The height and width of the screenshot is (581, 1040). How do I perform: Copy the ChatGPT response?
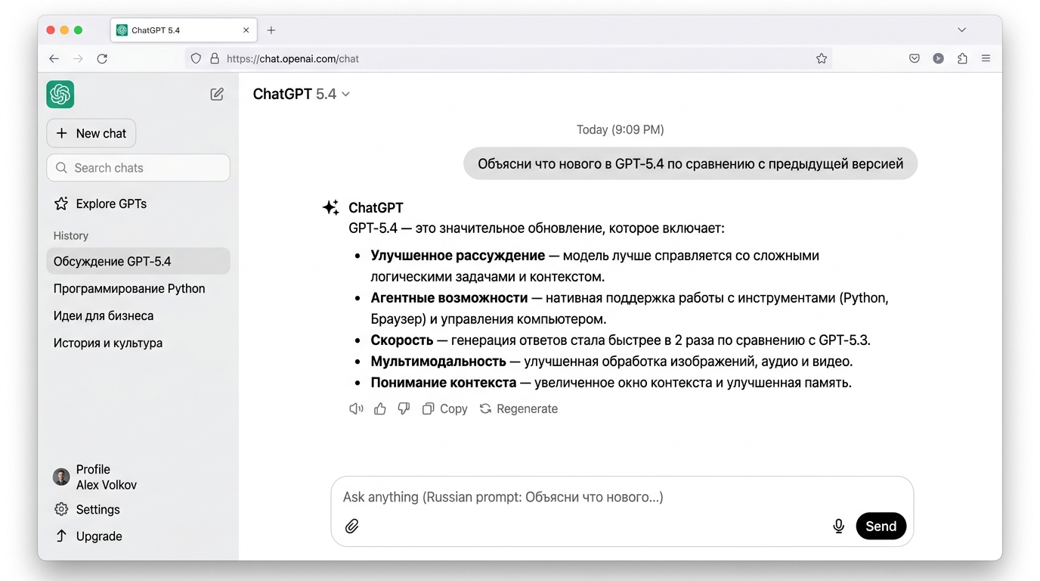(x=444, y=408)
